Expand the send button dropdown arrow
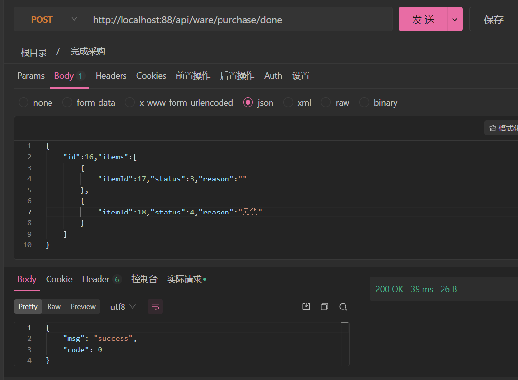The width and height of the screenshot is (518, 380). (x=455, y=20)
